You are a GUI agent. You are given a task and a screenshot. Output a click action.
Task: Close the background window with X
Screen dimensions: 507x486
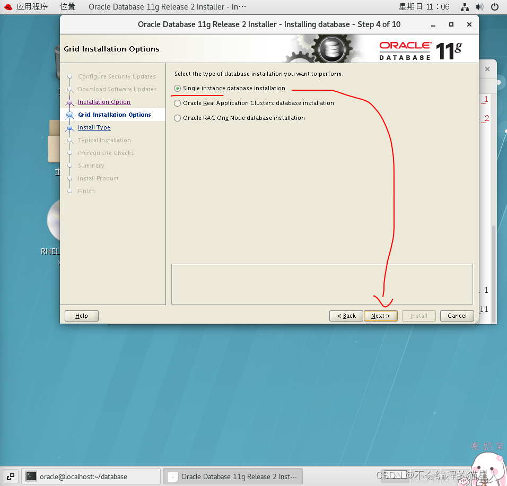[487, 69]
